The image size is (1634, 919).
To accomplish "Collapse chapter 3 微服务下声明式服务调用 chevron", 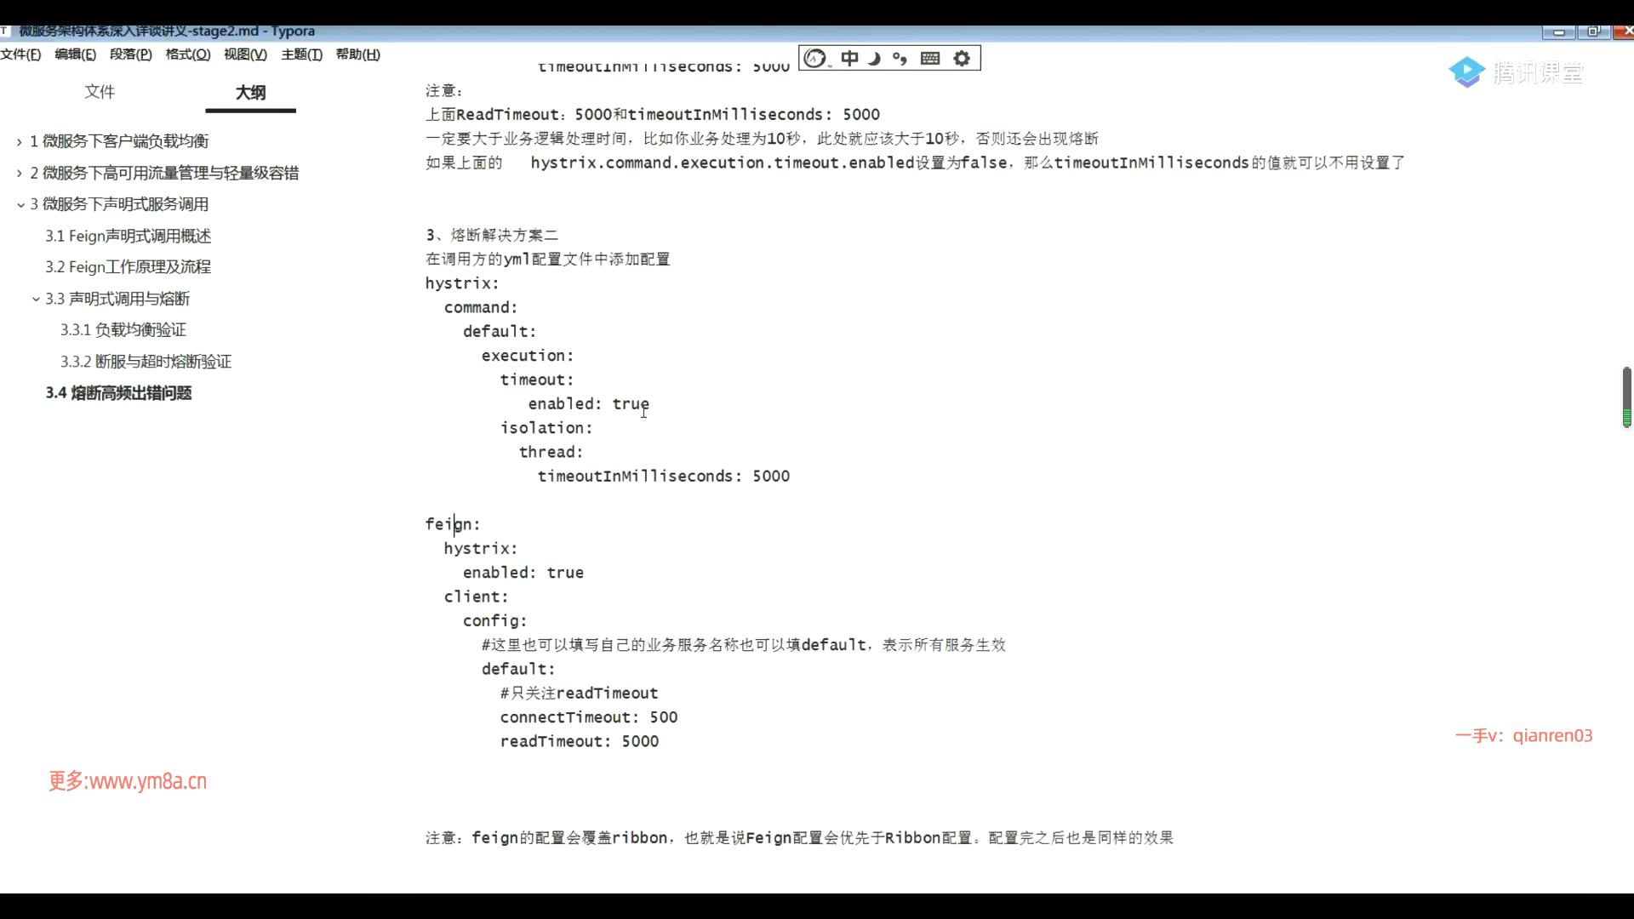I will [x=20, y=205].
